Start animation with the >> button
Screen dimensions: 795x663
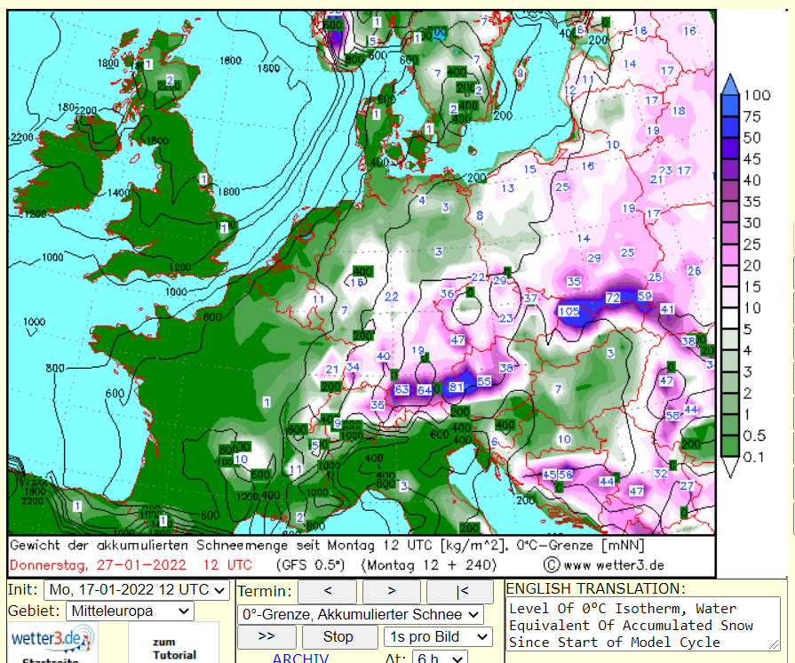click(266, 636)
